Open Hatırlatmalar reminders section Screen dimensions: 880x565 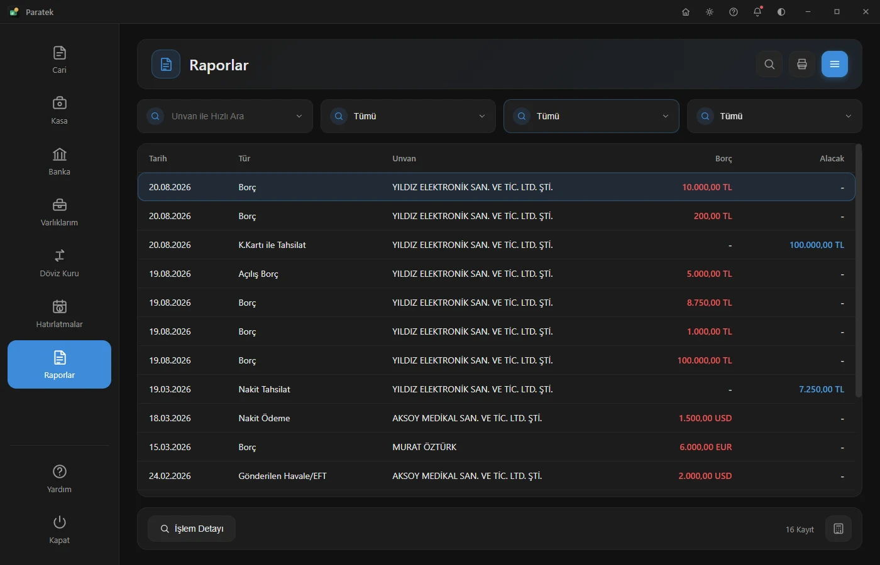(59, 315)
